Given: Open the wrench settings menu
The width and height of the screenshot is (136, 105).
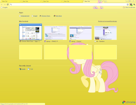Looking at the screenshot, I should (134, 4).
